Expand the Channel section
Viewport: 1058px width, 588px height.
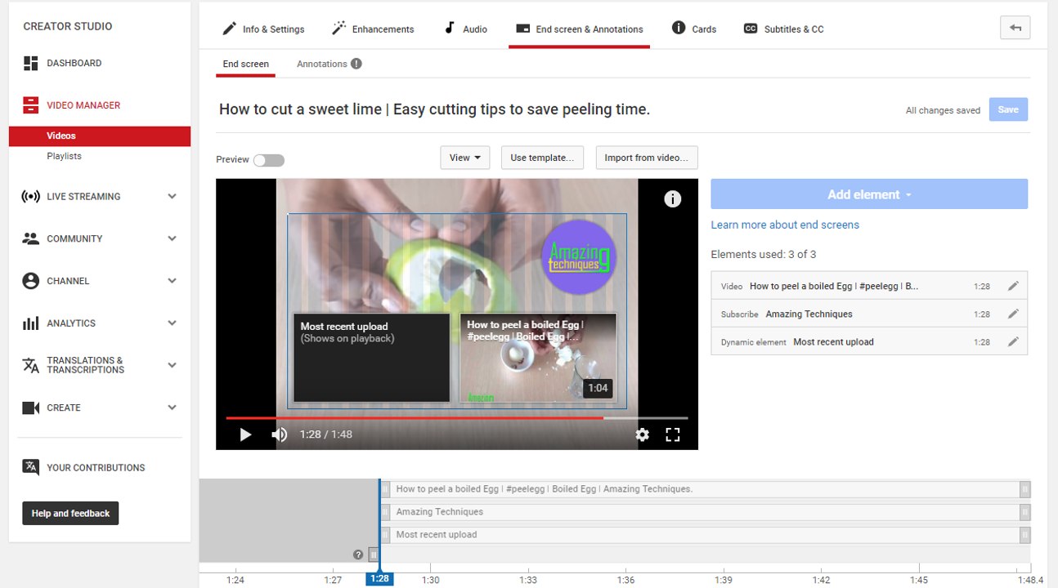tap(172, 281)
